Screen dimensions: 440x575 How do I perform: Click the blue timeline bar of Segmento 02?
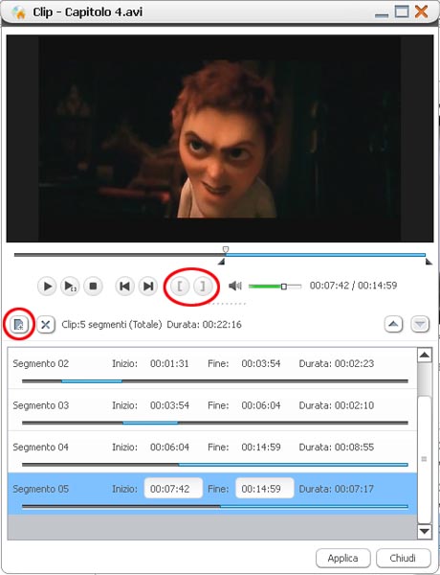click(x=92, y=381)
